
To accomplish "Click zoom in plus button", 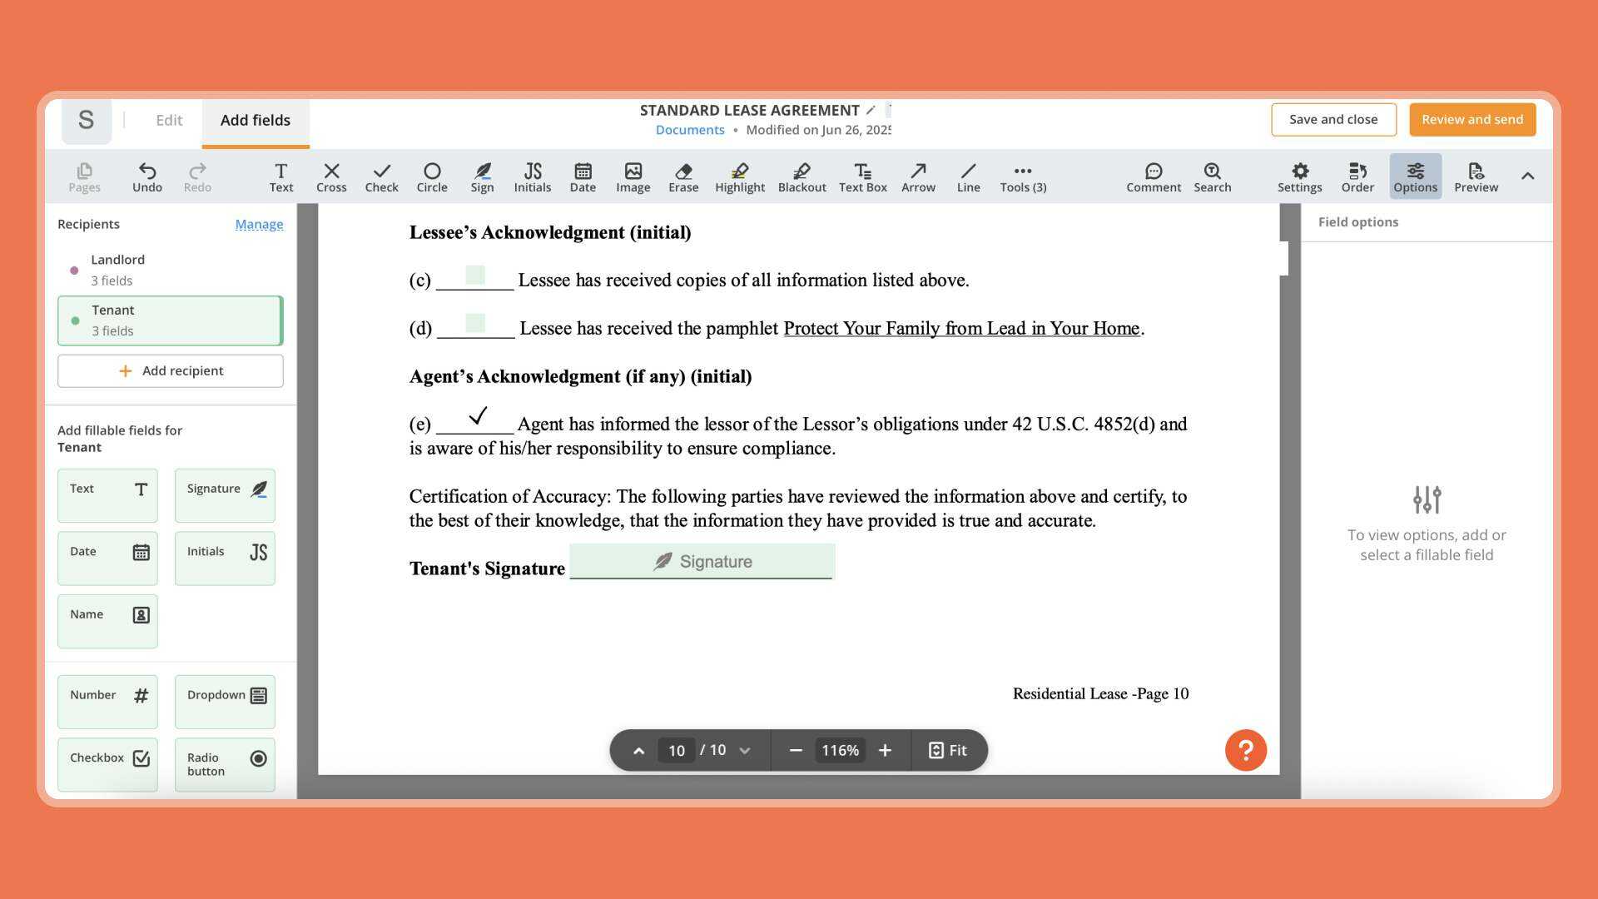I will (885, 750).
